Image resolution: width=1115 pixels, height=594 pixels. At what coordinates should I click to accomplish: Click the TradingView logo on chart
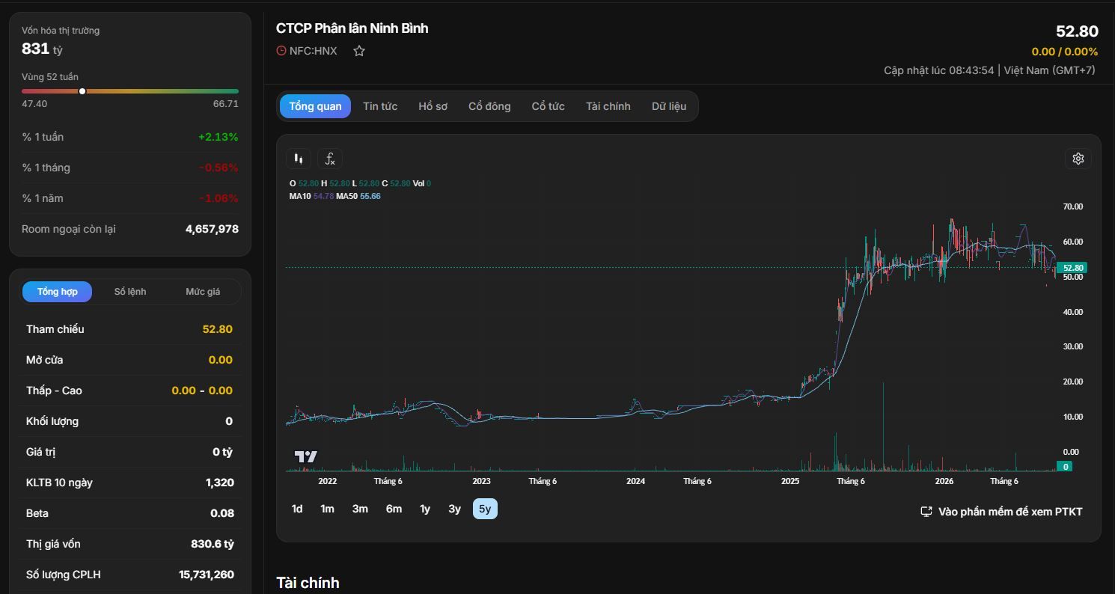(x=305, y=457)
